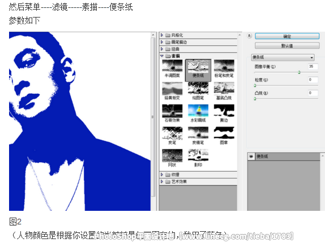Open the 便条纸 filter dropdown
This screenshot has height=247, width=325.
tap(283, 57)
